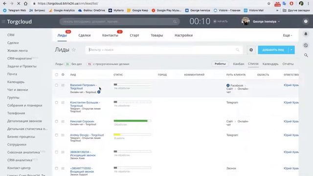
Task: Open the George Ivensiya profile dropdown
Action: point(266,22)
